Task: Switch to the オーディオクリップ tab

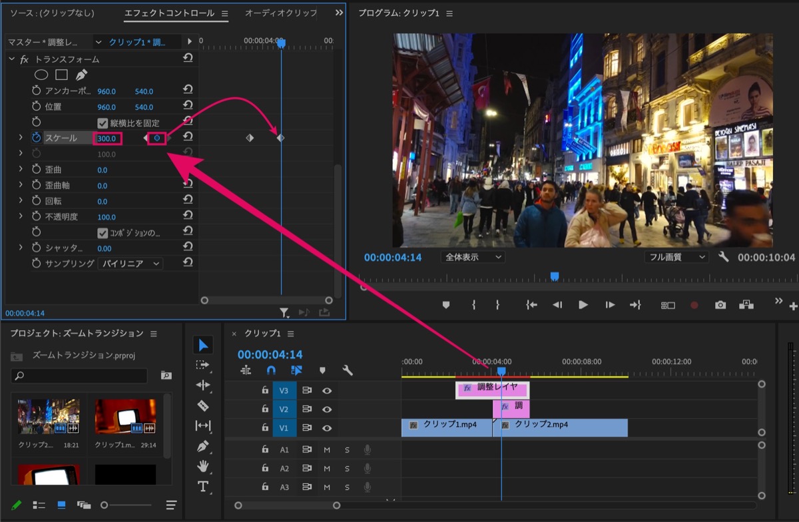Action: click(280, 13)
